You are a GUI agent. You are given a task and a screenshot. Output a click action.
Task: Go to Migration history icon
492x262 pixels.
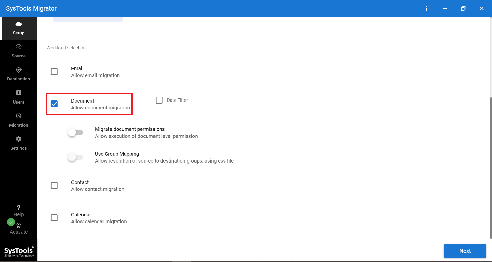click(18, 116)
